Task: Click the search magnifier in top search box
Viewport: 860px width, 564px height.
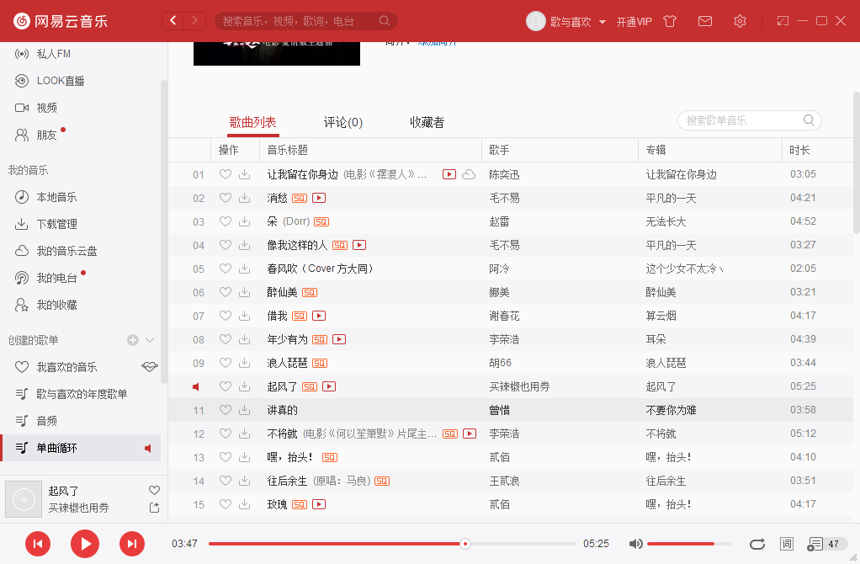Action: (385, 21)
